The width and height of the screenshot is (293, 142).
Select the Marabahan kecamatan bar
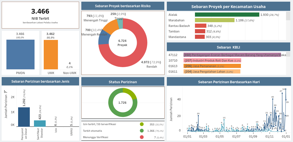tap(214, 20)
